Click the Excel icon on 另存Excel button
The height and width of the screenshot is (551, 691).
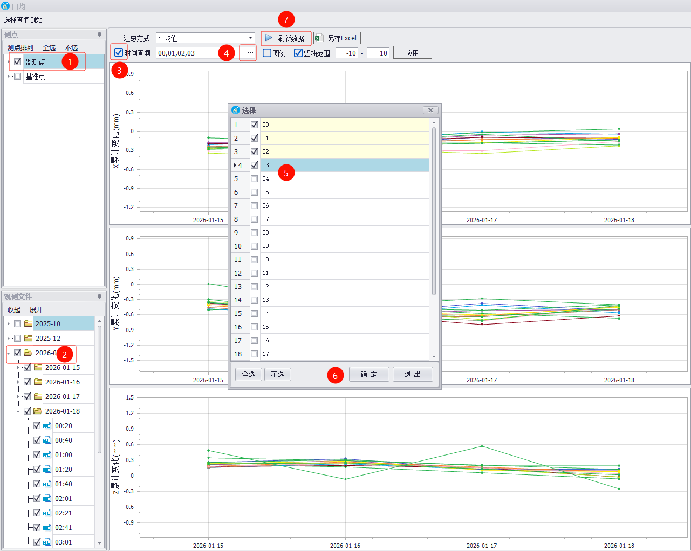coord(319,38)
